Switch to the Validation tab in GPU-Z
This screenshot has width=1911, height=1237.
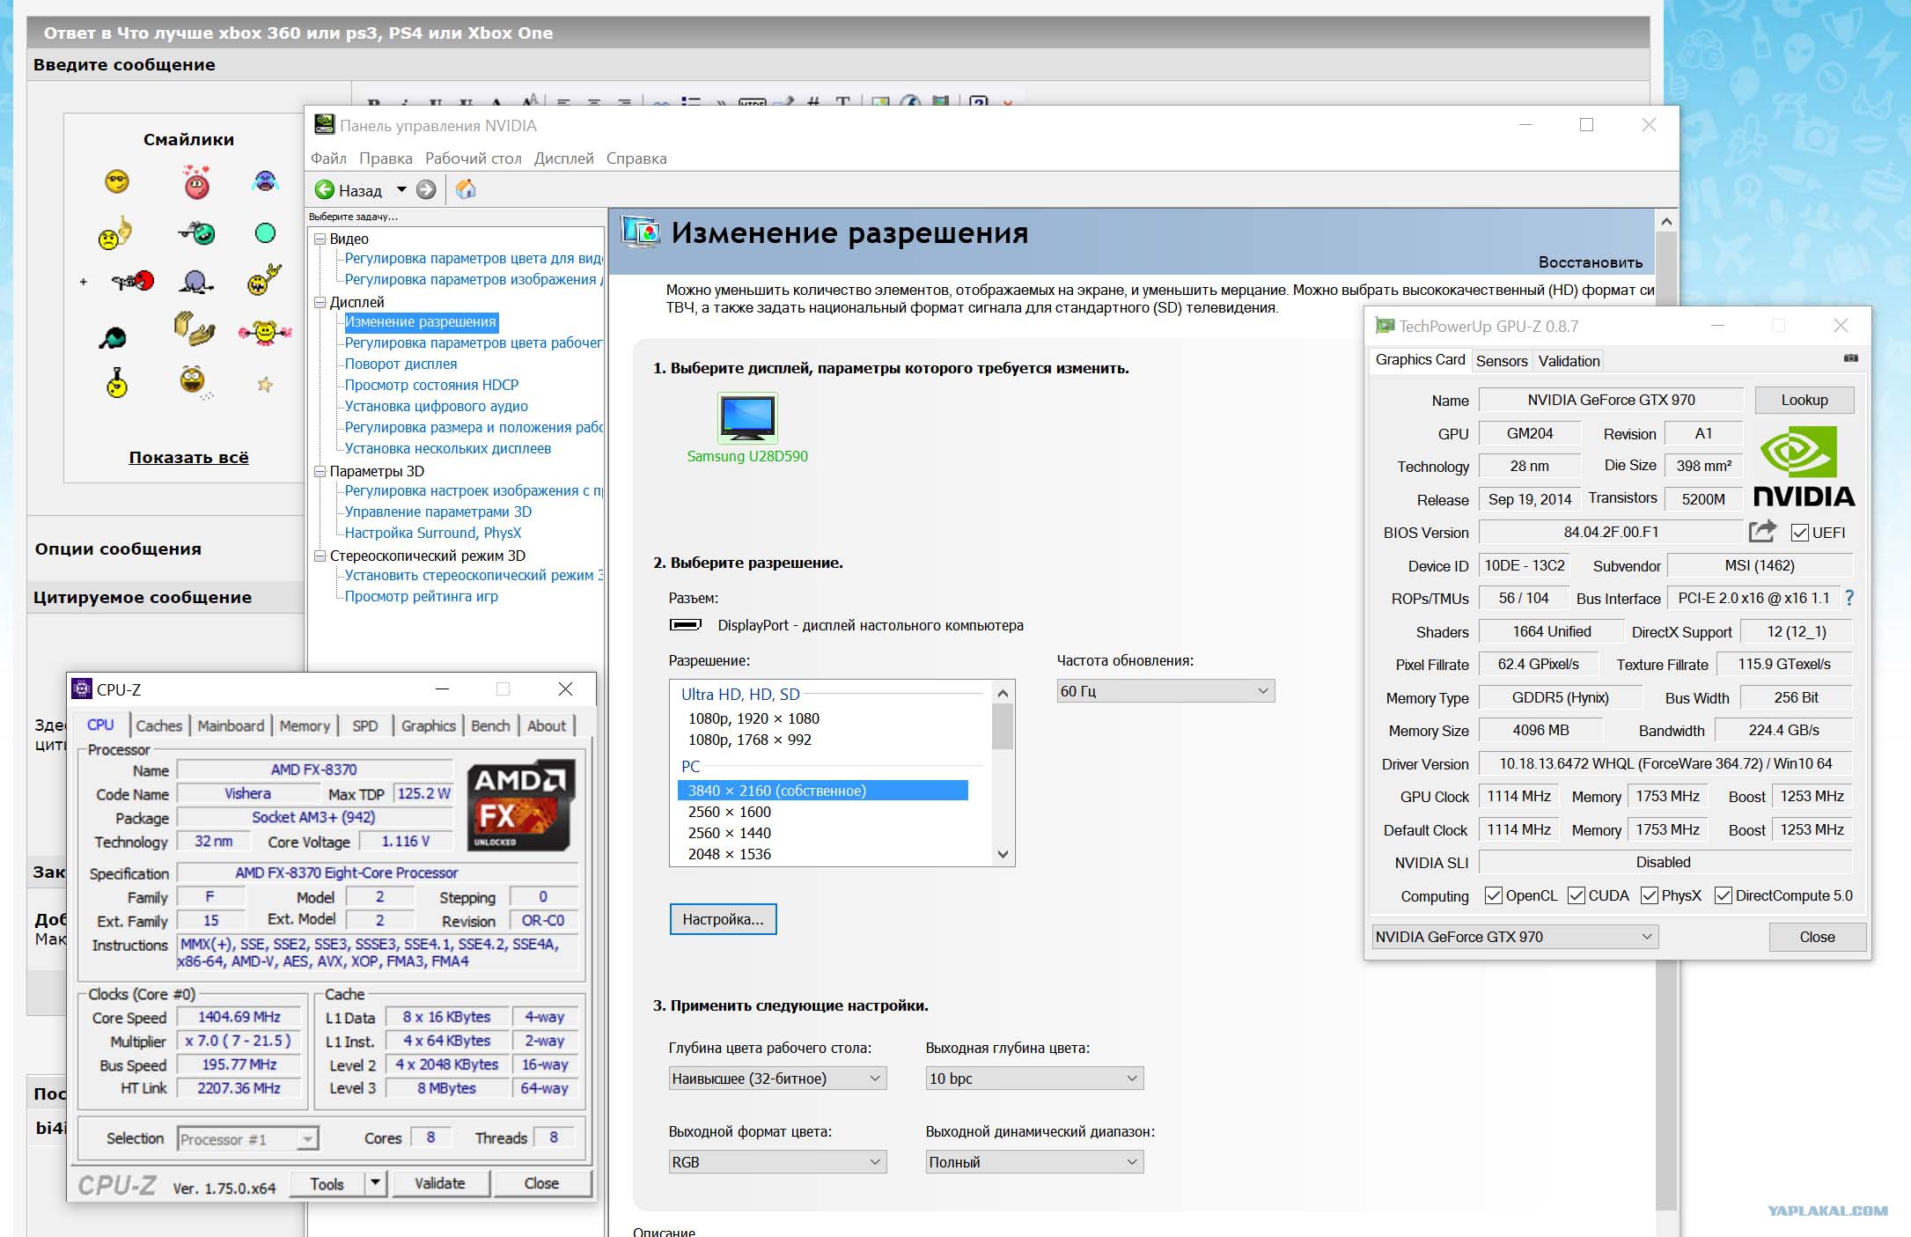tap(1569, 361)
